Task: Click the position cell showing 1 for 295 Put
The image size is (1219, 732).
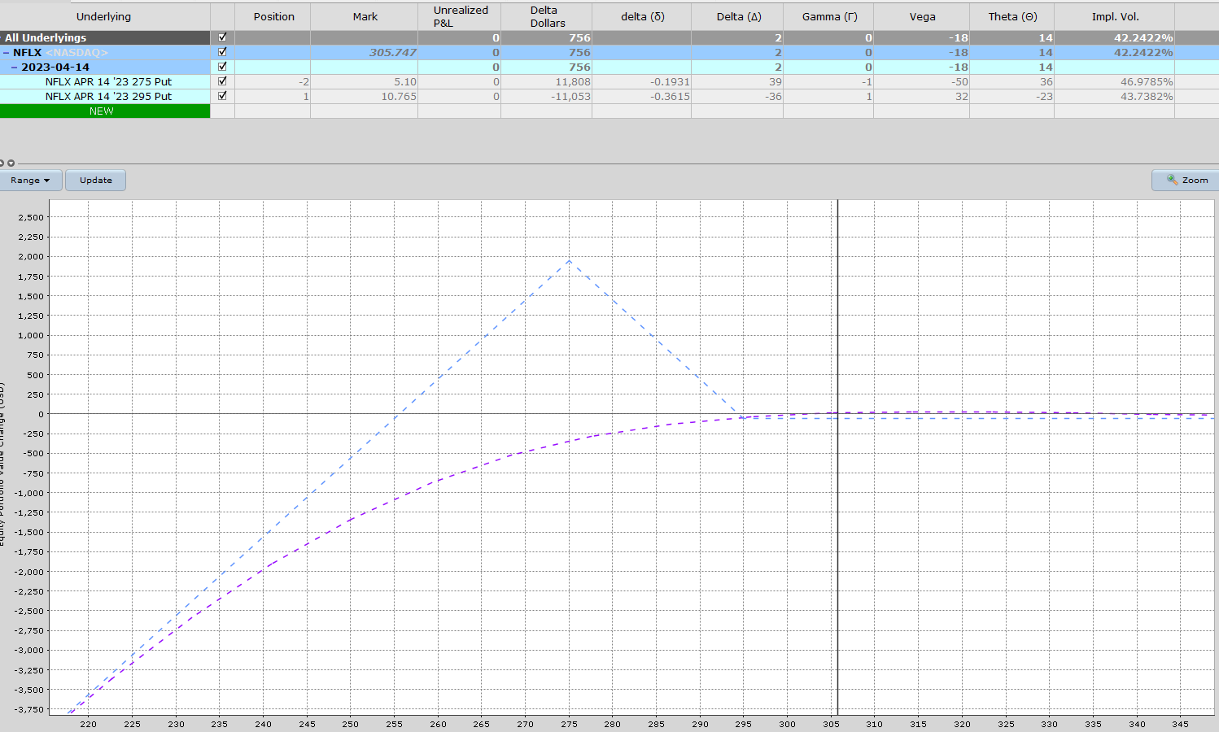Action: click(x=273, y=96)
